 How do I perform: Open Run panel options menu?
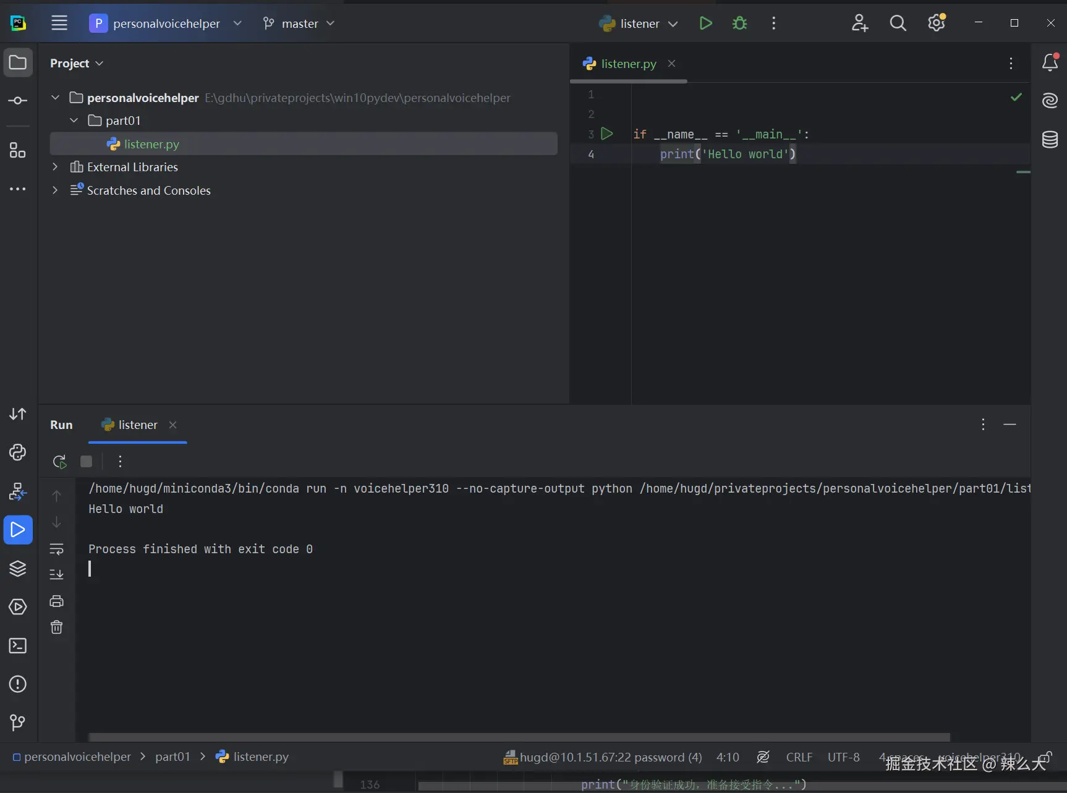[983, 425]
